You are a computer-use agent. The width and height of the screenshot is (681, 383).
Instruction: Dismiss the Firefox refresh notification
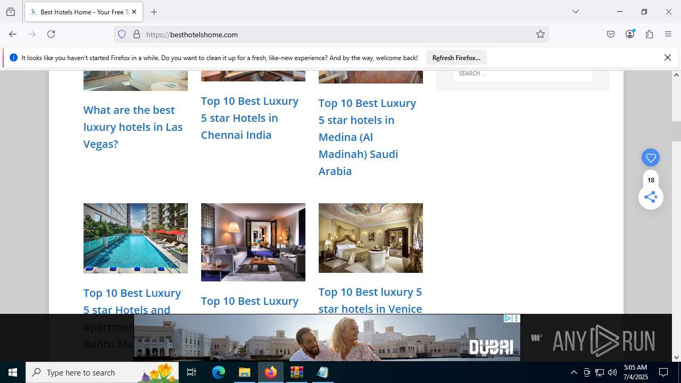point(667,57)
